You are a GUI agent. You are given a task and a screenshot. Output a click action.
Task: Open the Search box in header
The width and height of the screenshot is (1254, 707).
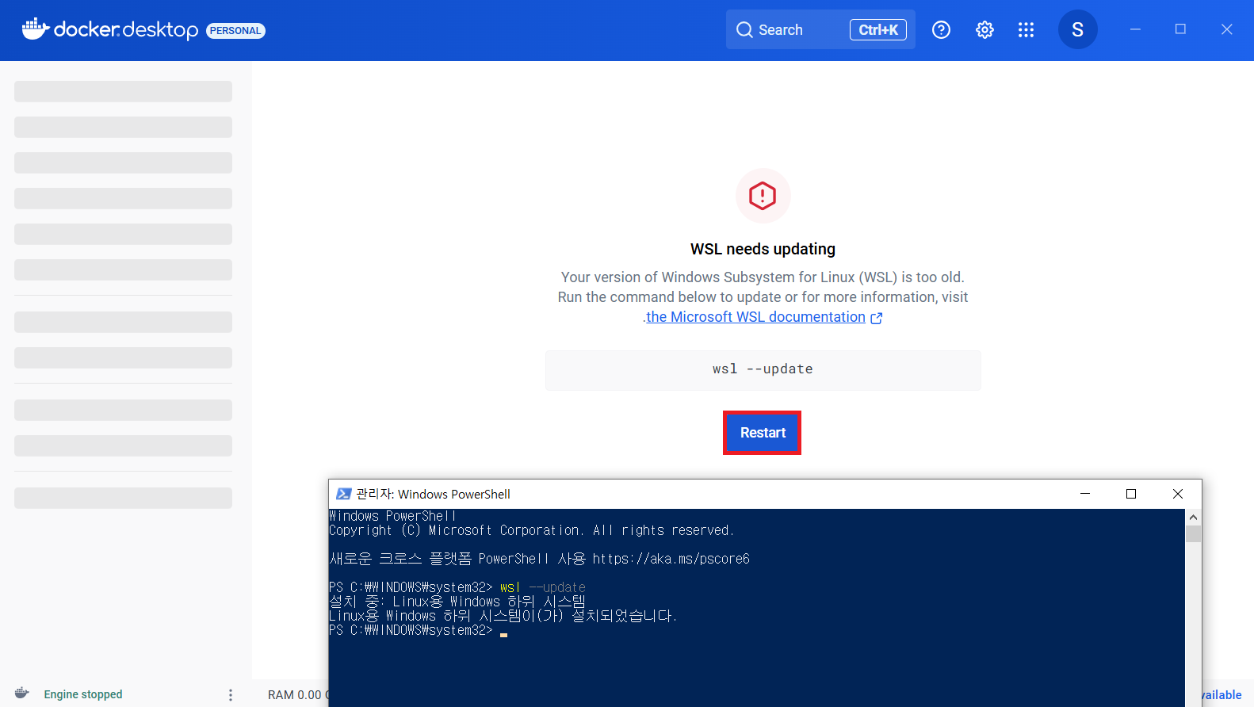tap(820, 29)
